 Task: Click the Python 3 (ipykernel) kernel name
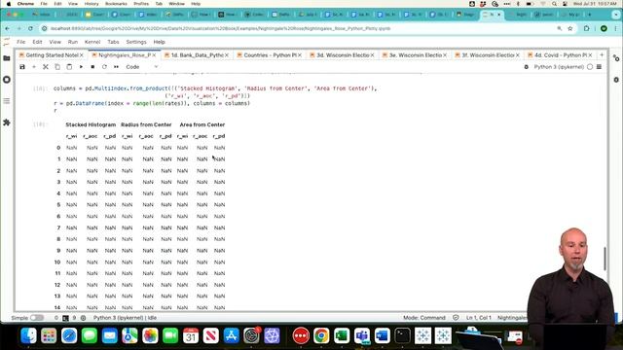click(559, 67)
